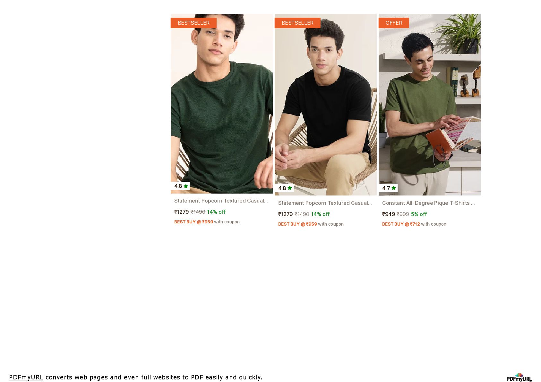Click the ₹949 price of pique T-shirt

[x=389, y=214]
